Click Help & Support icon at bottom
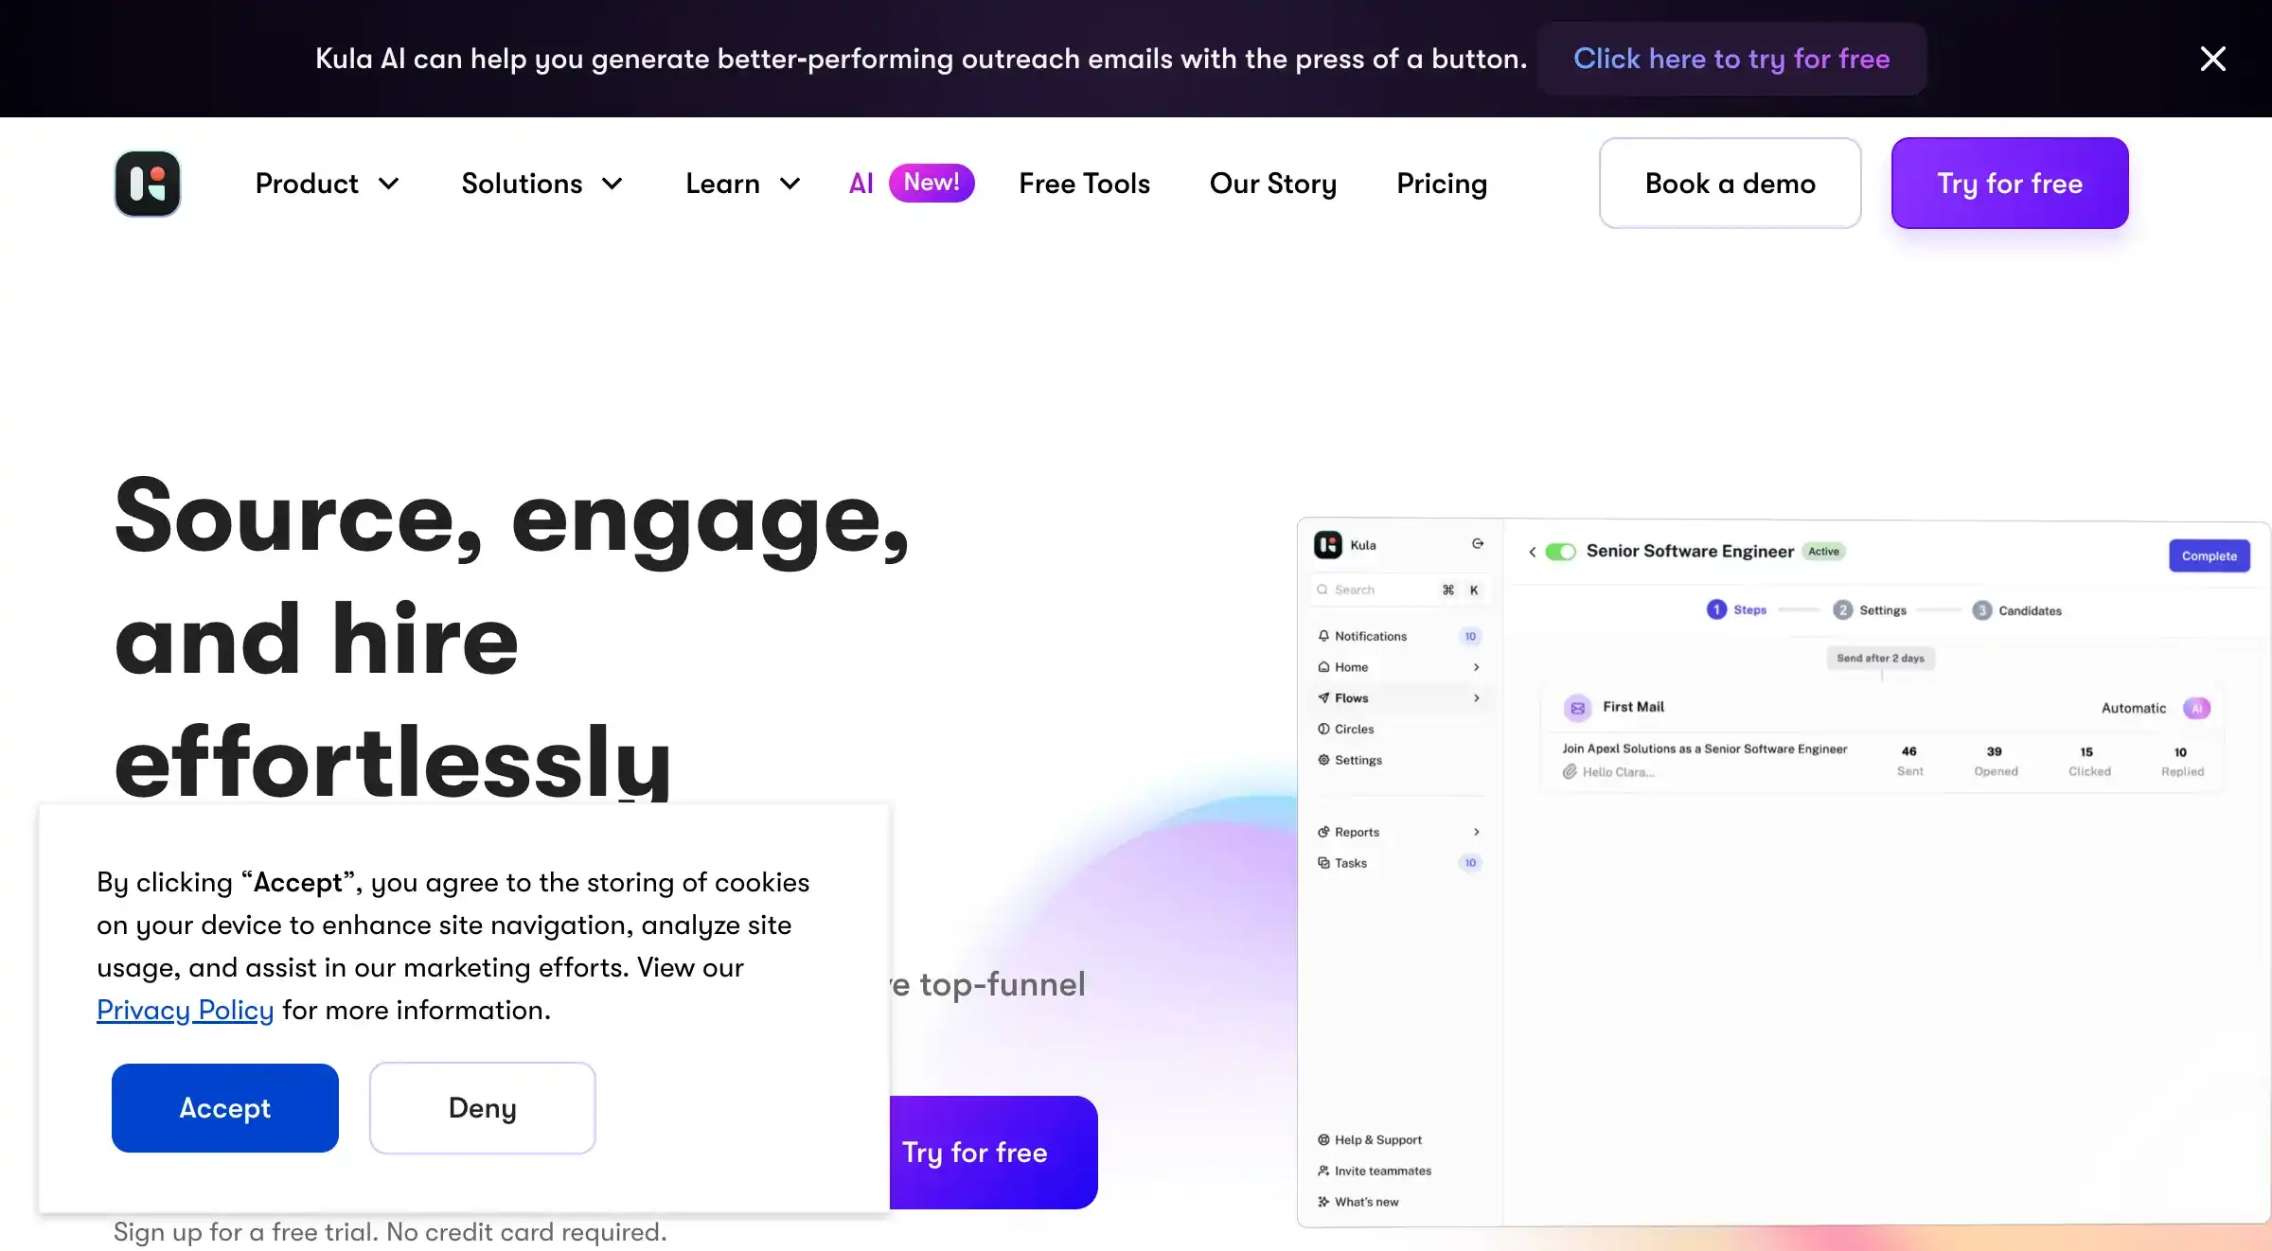The width and height of the screenshot is (2272, 1251). [1320, 1140]
